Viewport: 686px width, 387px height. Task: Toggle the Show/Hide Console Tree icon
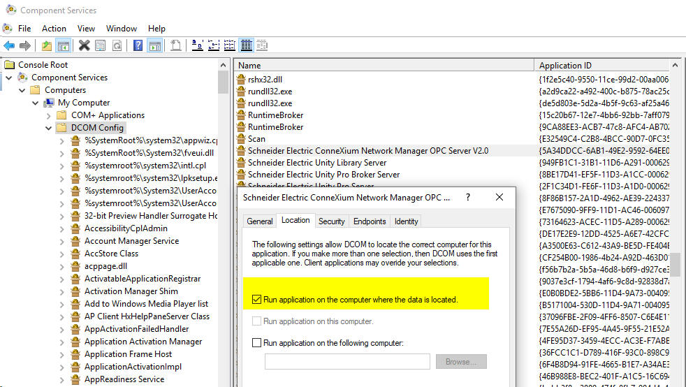click(64, 45)
